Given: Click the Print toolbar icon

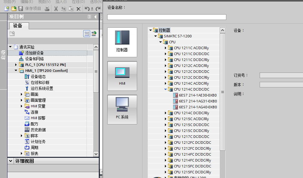Looking at the screenshot, I should pyautogui.click(x=47, y=8).
